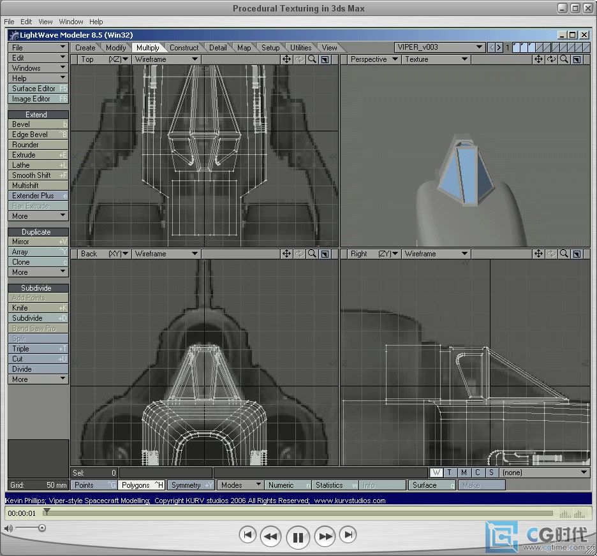Image resolution: width=597 pixels, height=556 pixels.
Task: Open the VIPER_v003 object dropdown
Action: point(439,48)
